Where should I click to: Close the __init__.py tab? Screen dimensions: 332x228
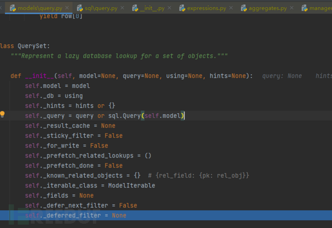[171, 8]
